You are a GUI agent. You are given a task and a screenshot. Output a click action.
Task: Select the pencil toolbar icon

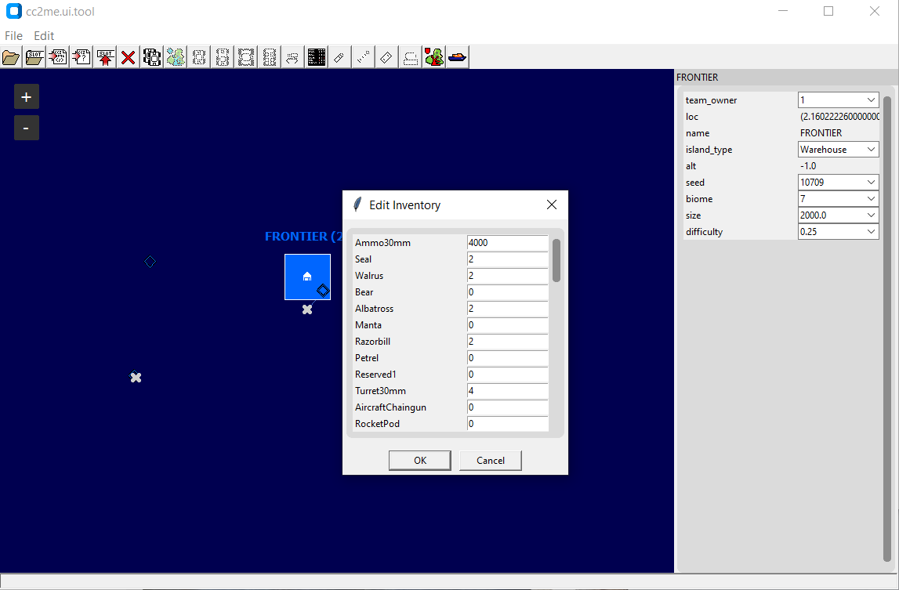pos(339,56)
